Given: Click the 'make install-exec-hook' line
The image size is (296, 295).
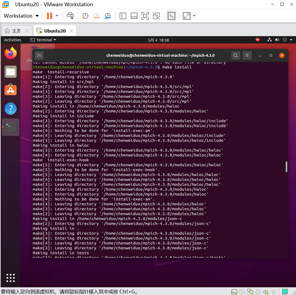Looking at the screenshot, I should pos(61,160).
